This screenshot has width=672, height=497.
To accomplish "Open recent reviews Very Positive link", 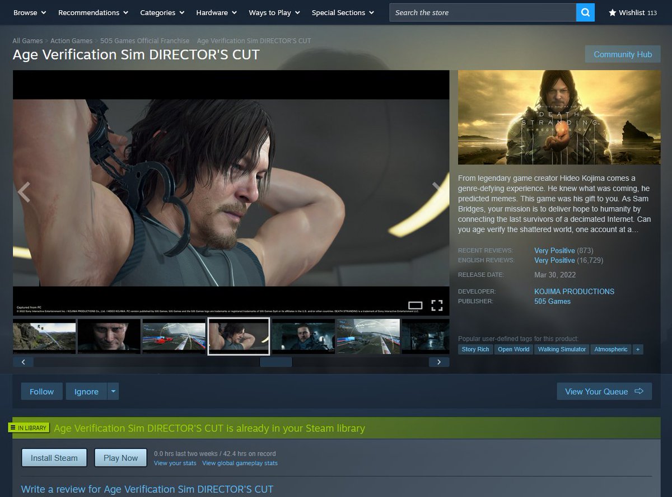I will (x=554, y=251).
